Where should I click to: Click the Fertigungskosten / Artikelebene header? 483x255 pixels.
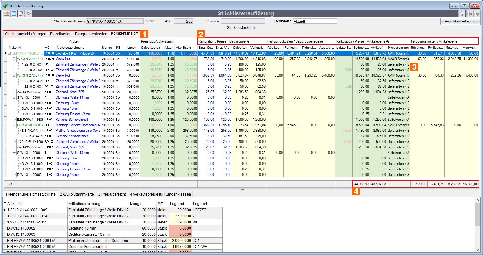point(444,41)
